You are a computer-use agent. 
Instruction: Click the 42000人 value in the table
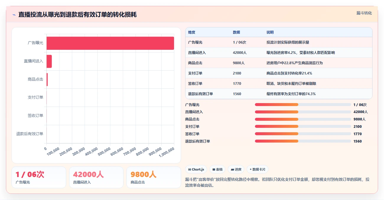(x=240, y=53)
